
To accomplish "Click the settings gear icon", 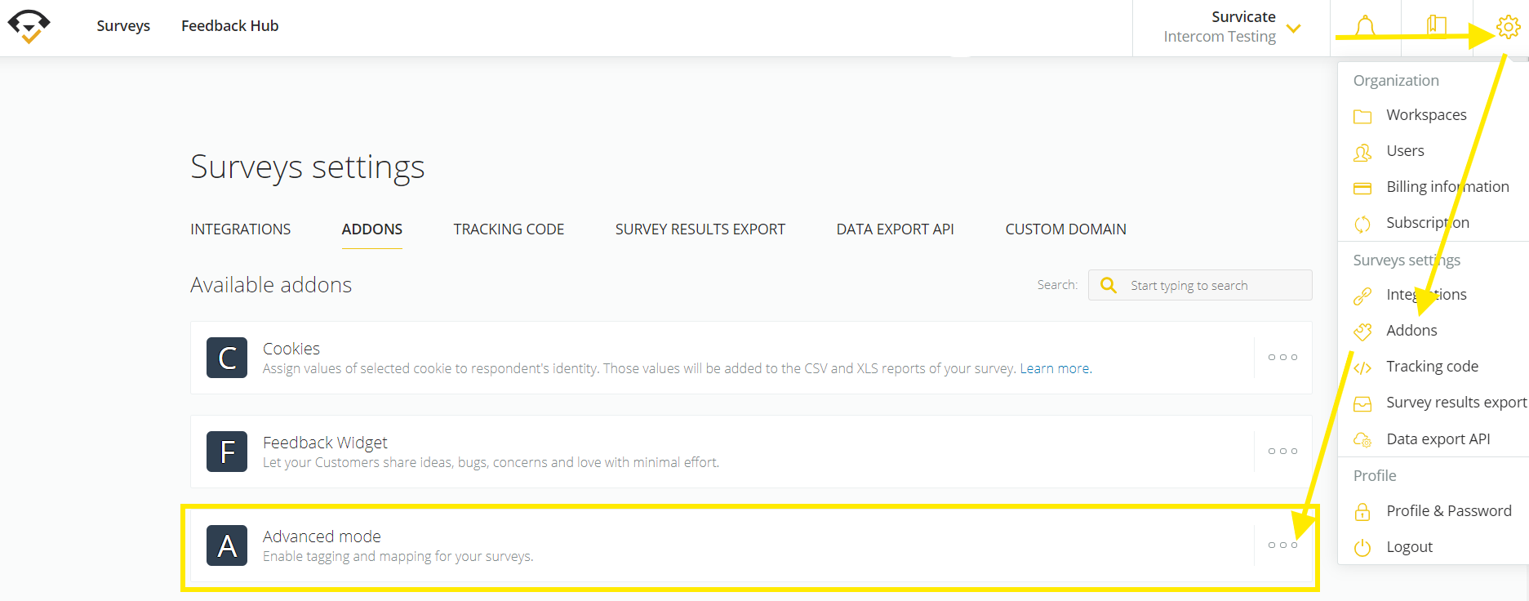I will point(1508,27).
